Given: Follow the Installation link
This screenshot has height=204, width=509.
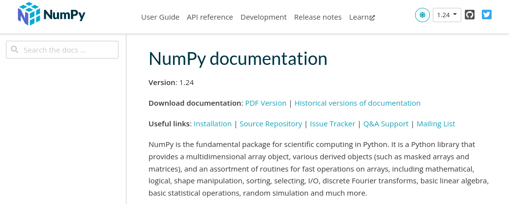Looking at the screenshot, I should point(212,124).
